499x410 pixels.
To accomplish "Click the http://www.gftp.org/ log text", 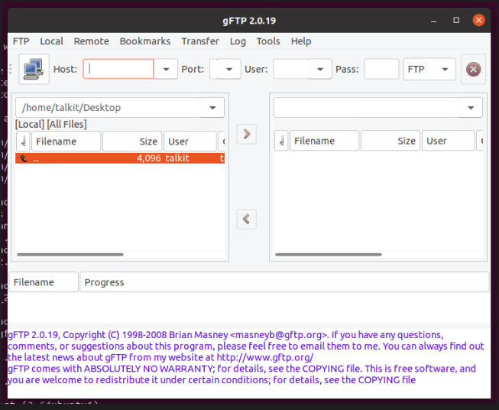I will pos(265,357).
